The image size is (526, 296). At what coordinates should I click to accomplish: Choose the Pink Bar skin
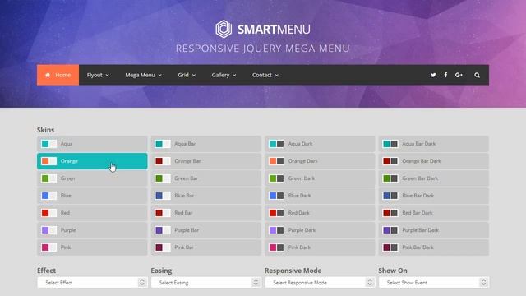point(206,247)
